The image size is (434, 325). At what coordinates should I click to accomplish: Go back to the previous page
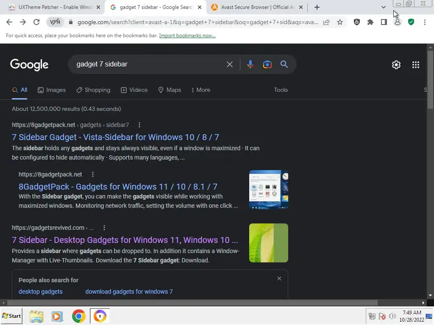point(9,22)
